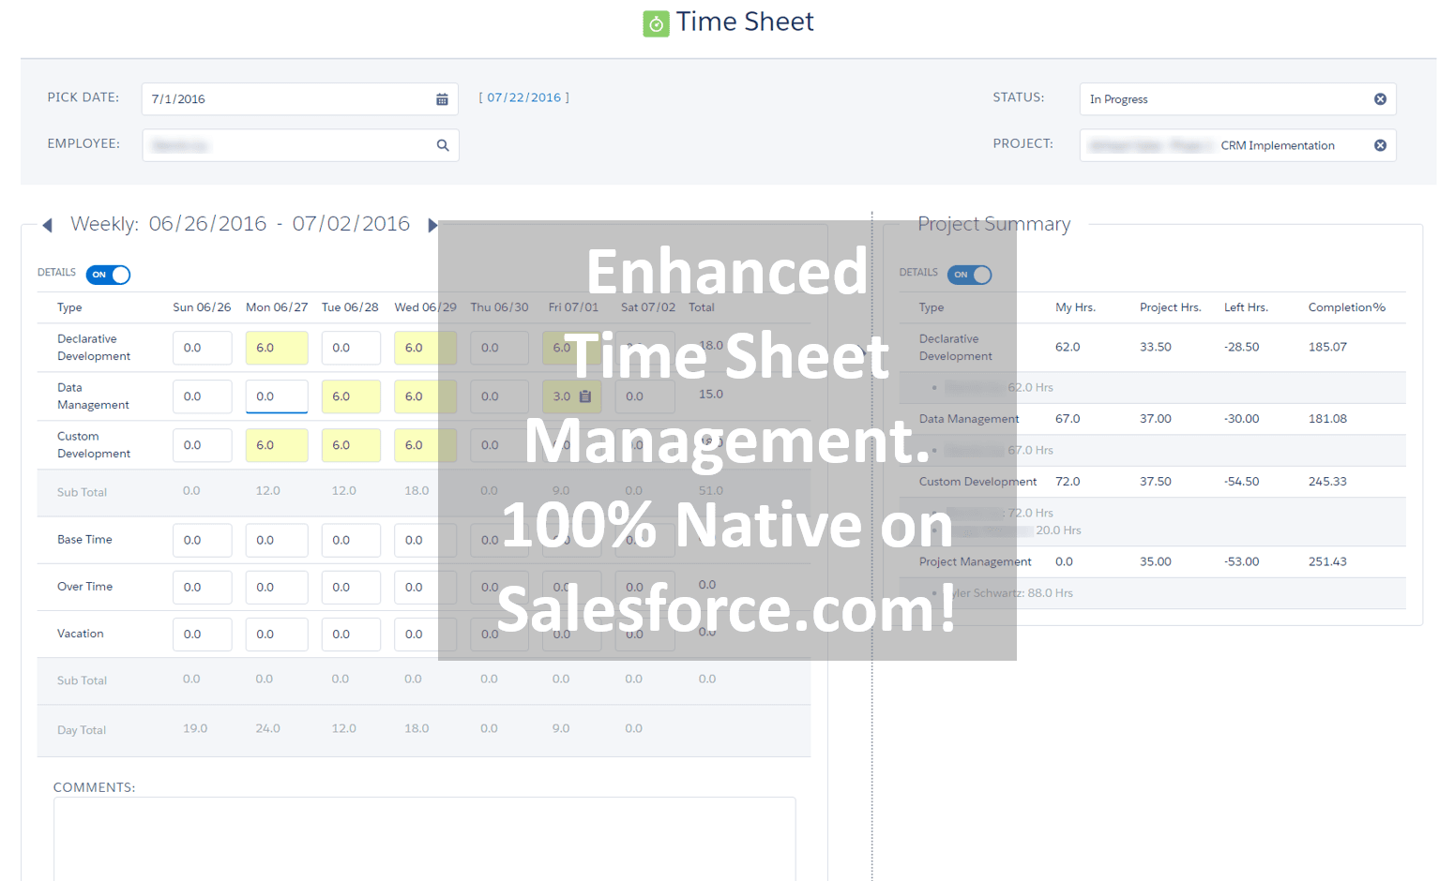Screen dimensions: 1454x881
Task: Open the note icon on Data Management Friday
Action: pyautogui.click(x=585, y=396)
